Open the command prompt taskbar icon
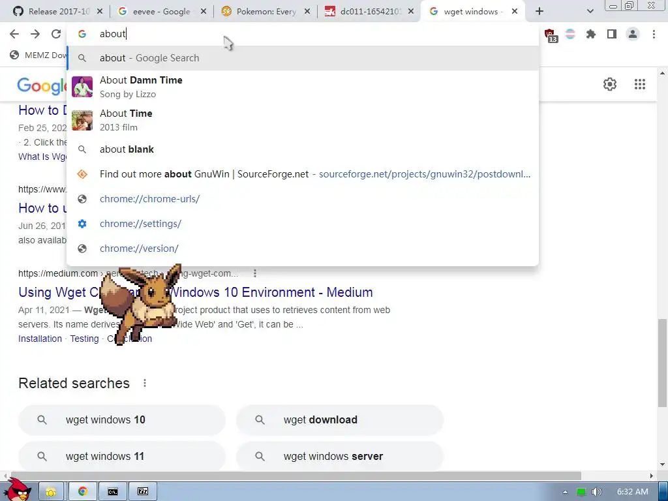668x501 pixels. click(x=112, y=492)
